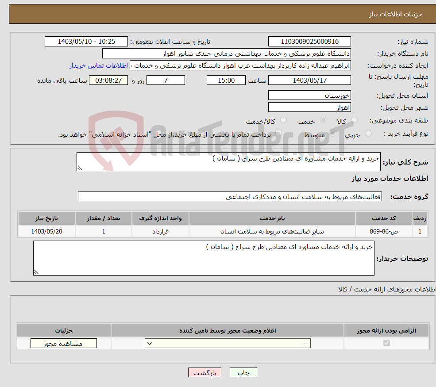
Task: Click unit cell قرارداد
Action: pyautogui.click(x=160, y=231)
